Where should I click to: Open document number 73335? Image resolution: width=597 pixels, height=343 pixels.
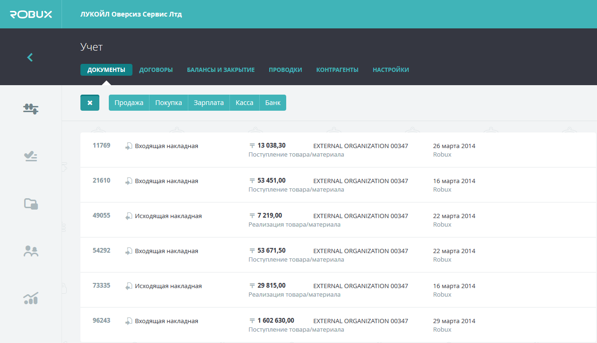(x=101, y=285)
